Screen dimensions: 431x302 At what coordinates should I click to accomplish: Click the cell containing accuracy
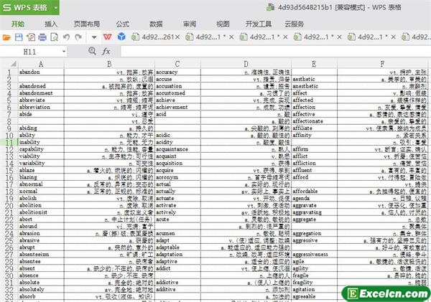click(177, 72)
